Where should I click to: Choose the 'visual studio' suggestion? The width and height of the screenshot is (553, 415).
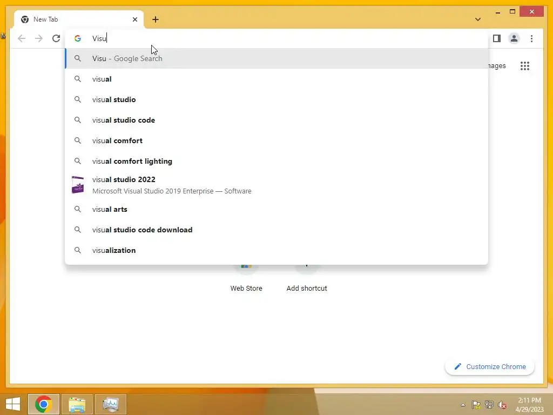click(276, 99)
